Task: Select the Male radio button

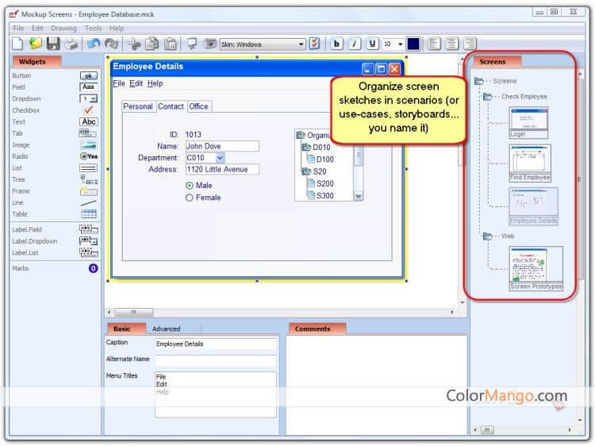Action: click(x=190, y=185)
